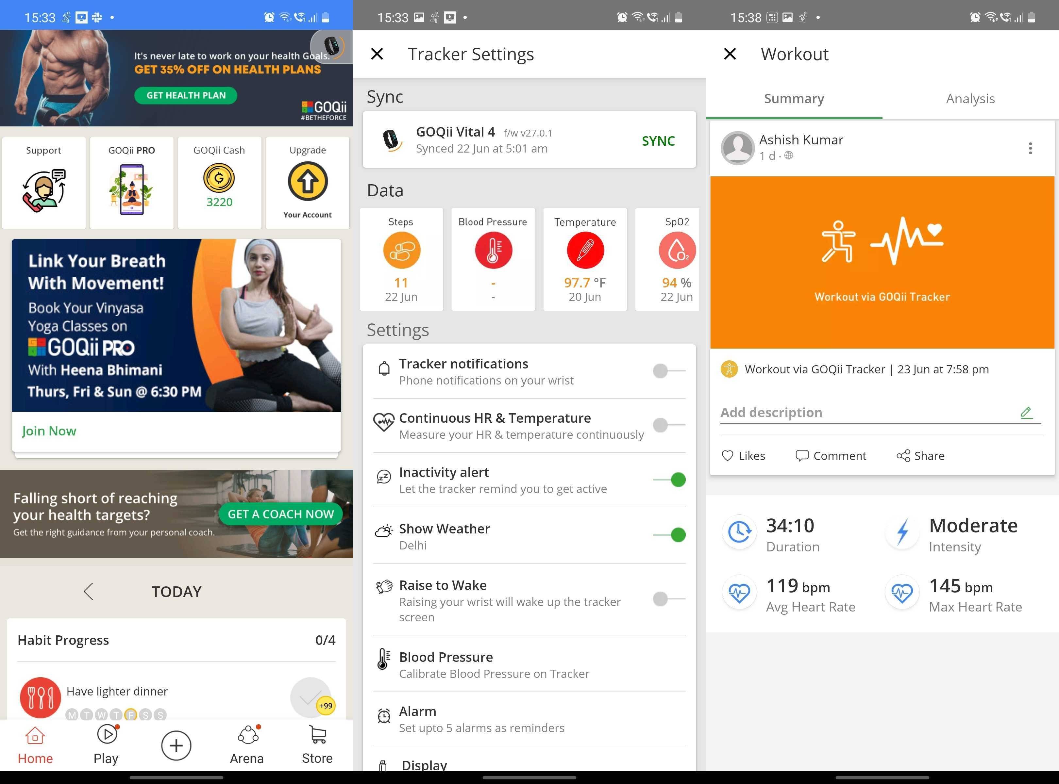Click the Add description field

pyautogui.click(x=881, y=412)
